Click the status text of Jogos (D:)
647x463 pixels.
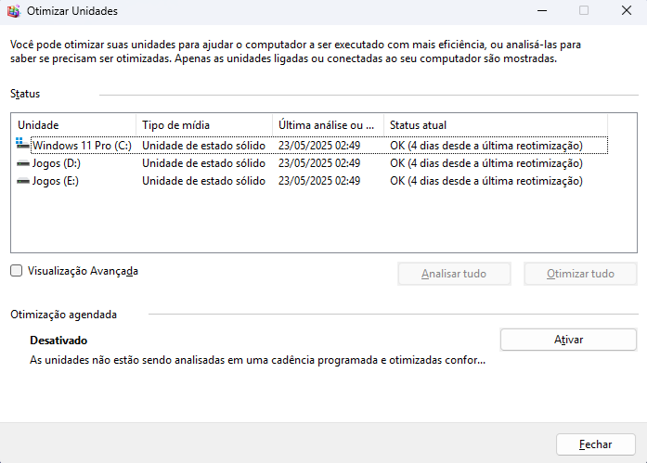point(486,163)
